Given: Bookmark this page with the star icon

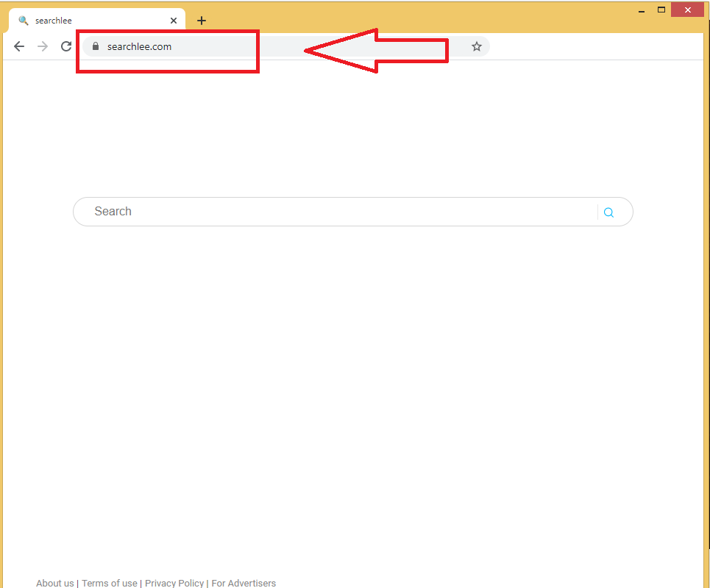Looking at the screenshot, I should tap(476, 46).
